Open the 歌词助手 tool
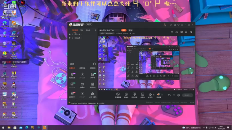The image size is (232, 130). tap(93, 85)
